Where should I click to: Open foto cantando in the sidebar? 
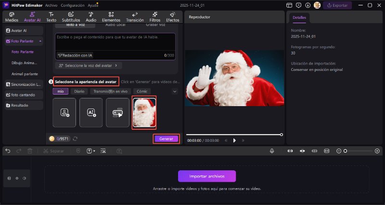click(x=24, y=95)
